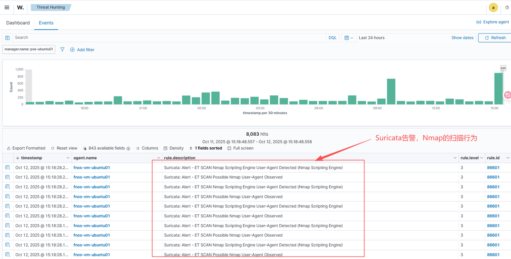Open rule ID 86601 link in first row
Image resolution: width=511 pixels, height=259 pixels.
pos(493,168)
